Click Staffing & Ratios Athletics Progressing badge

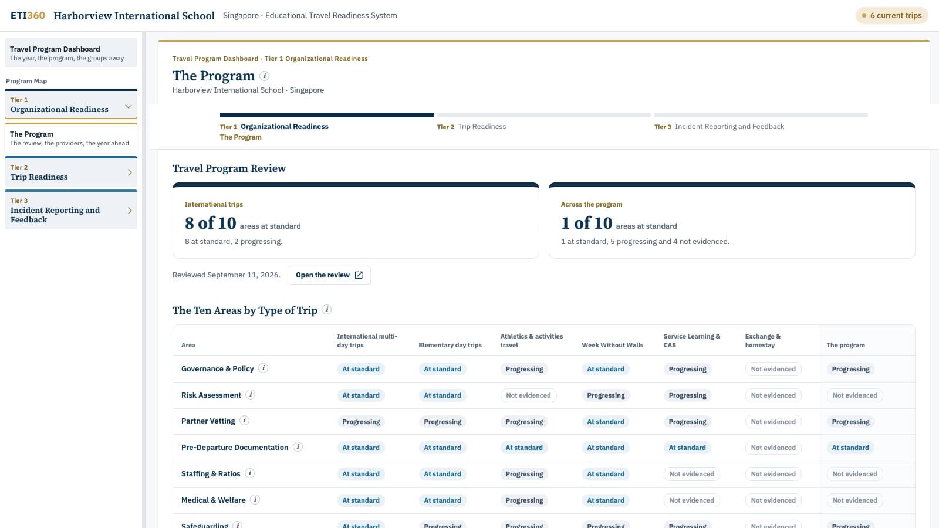click(x=524, y=474)
